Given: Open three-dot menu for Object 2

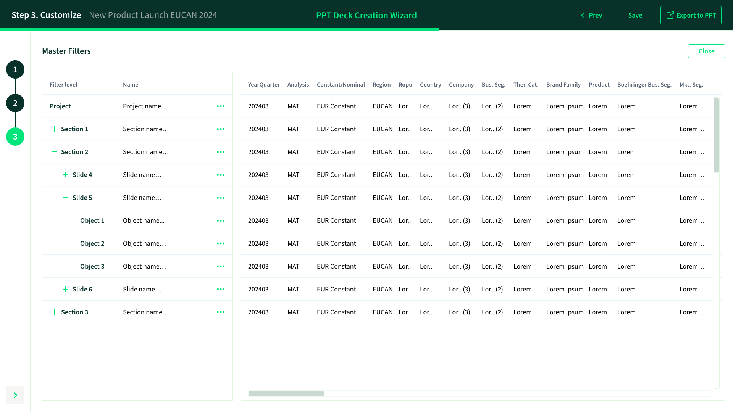Looking at the screenshot, I should pos(221,243).
